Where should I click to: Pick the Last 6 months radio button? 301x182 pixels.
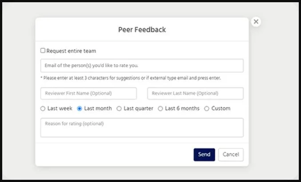[160, 108]
